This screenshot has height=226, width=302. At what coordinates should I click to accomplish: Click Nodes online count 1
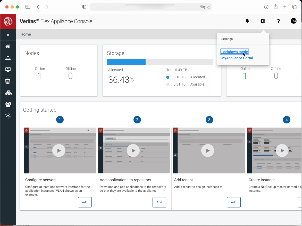point(39,76)
